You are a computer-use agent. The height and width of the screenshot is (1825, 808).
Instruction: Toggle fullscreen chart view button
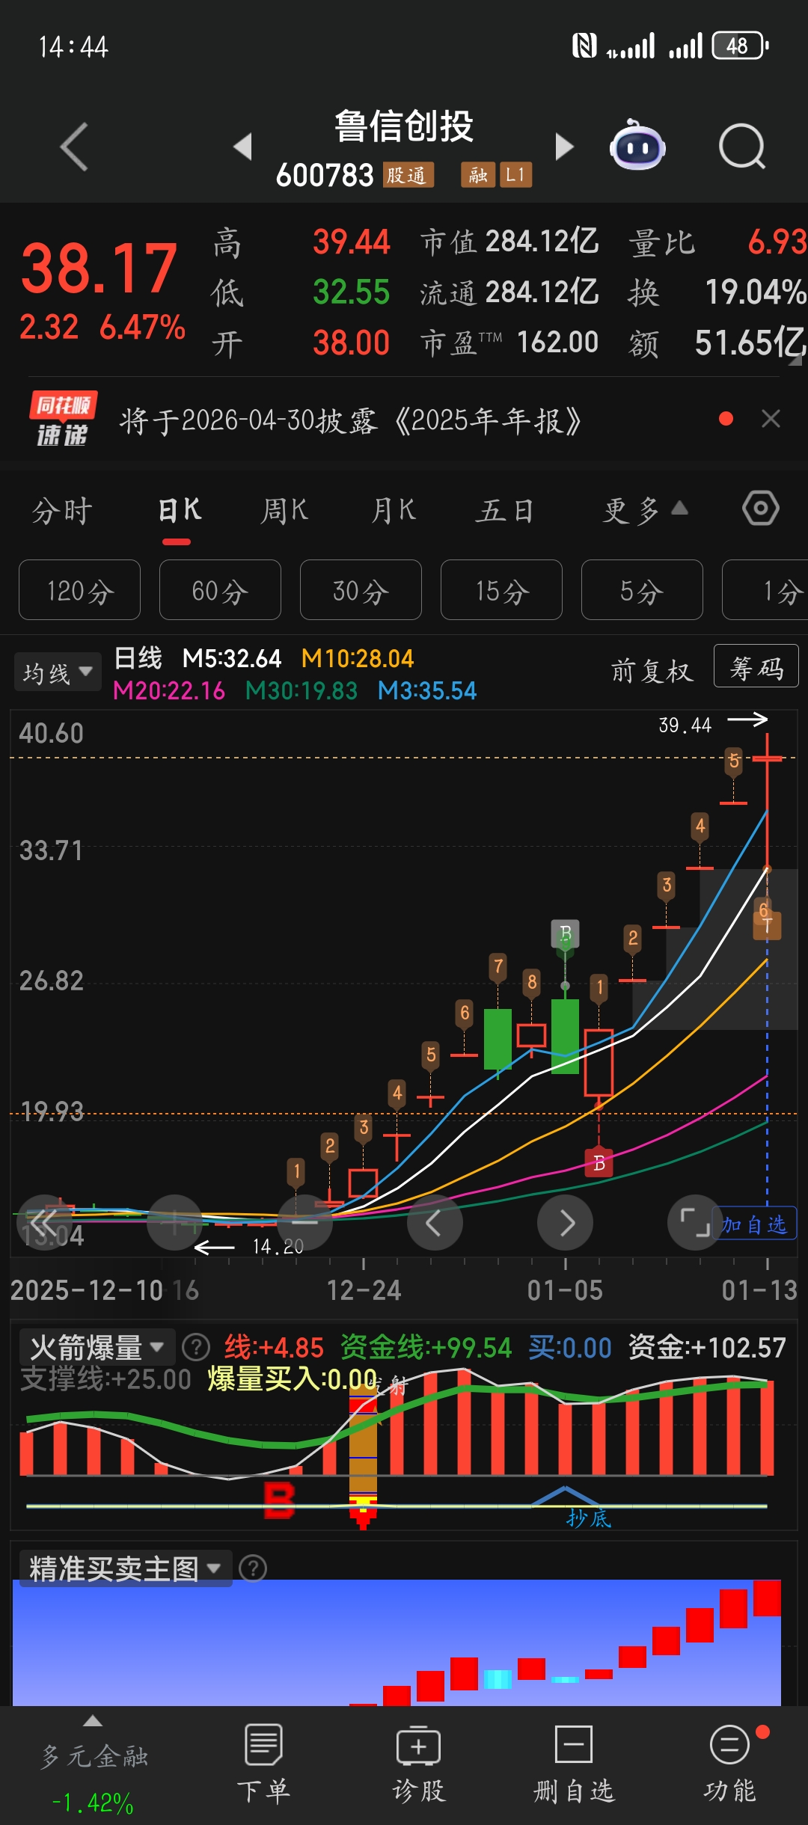pos(694,1222)
